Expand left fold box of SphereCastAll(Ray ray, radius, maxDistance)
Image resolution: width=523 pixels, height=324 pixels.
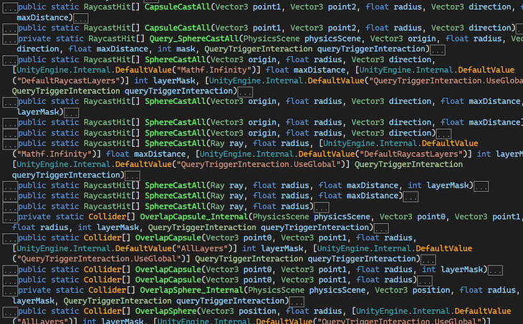pos(10,196)
